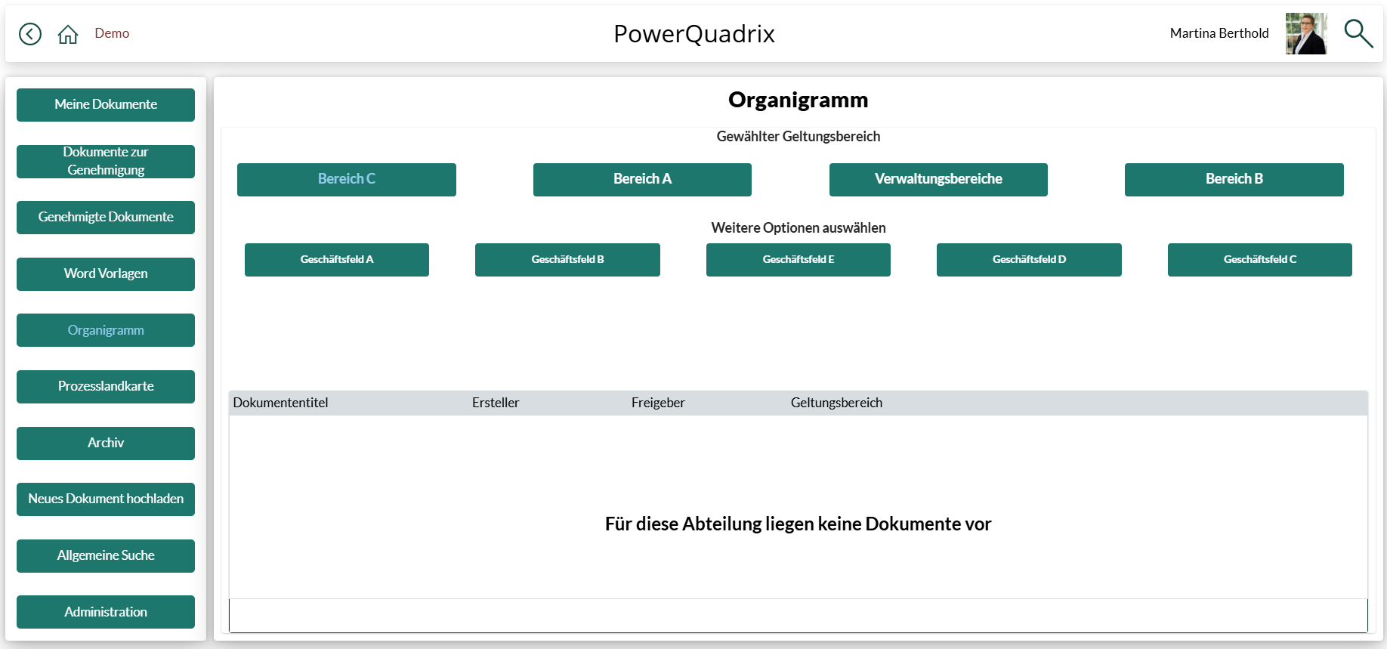The height and width of the screenshot is (649, 1387).
Task: Select Bereich C scope
Action: coord(347,180)
